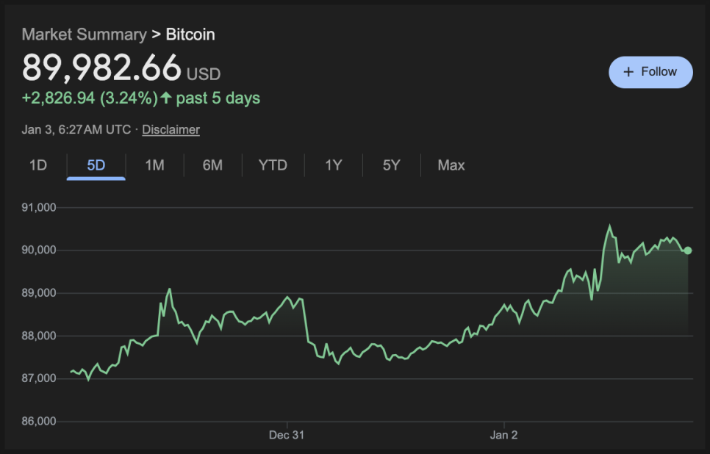Viewport: 710px width, 454px height.
Task: Click the green up arrow indicator
Action: click(x=166, y=98)
